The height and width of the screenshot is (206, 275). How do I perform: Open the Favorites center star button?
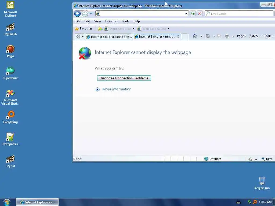pos(84,28)
